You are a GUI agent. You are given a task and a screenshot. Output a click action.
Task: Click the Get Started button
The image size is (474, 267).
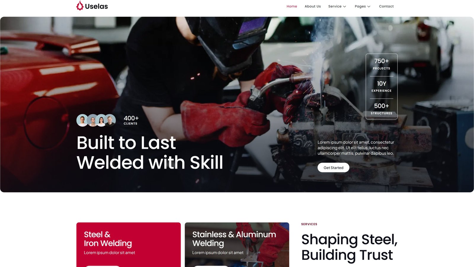[333, 168]
